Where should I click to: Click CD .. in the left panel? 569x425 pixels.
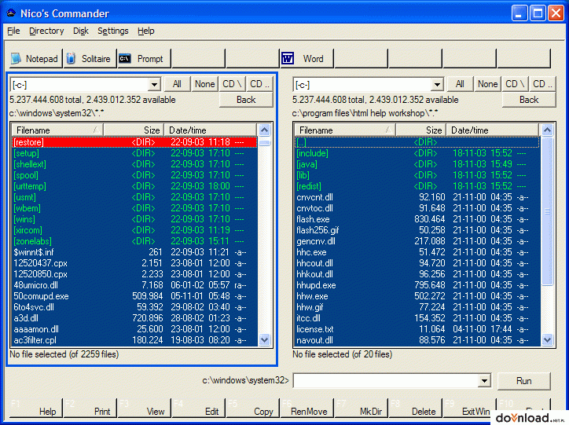pos(259,84)
